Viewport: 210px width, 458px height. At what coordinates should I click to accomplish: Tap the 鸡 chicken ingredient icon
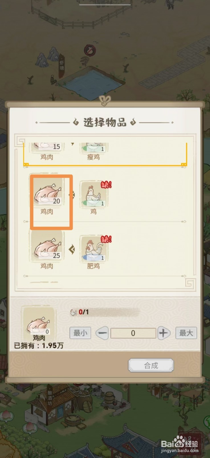(94, 194)
